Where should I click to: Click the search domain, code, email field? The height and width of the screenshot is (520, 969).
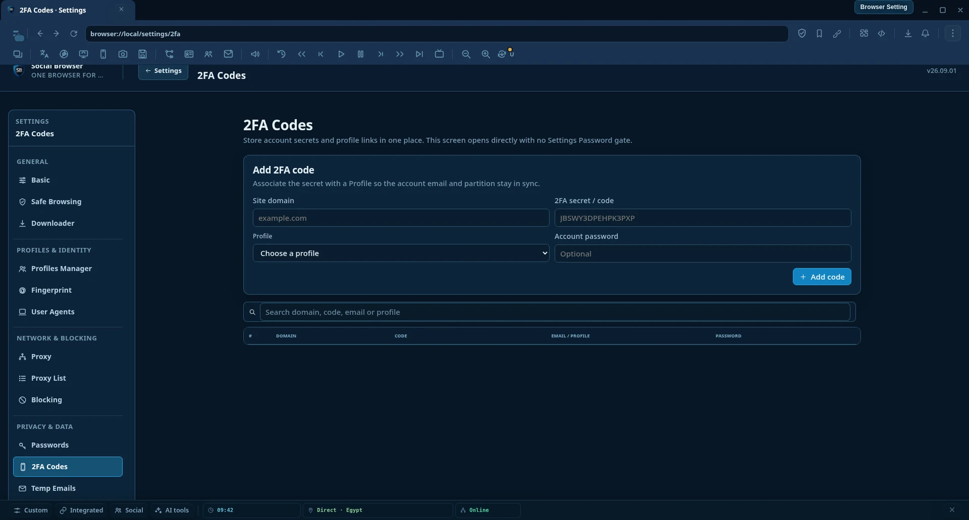[x=555, y=312]
